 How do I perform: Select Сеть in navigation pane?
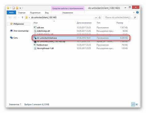(x=15, y=38)
